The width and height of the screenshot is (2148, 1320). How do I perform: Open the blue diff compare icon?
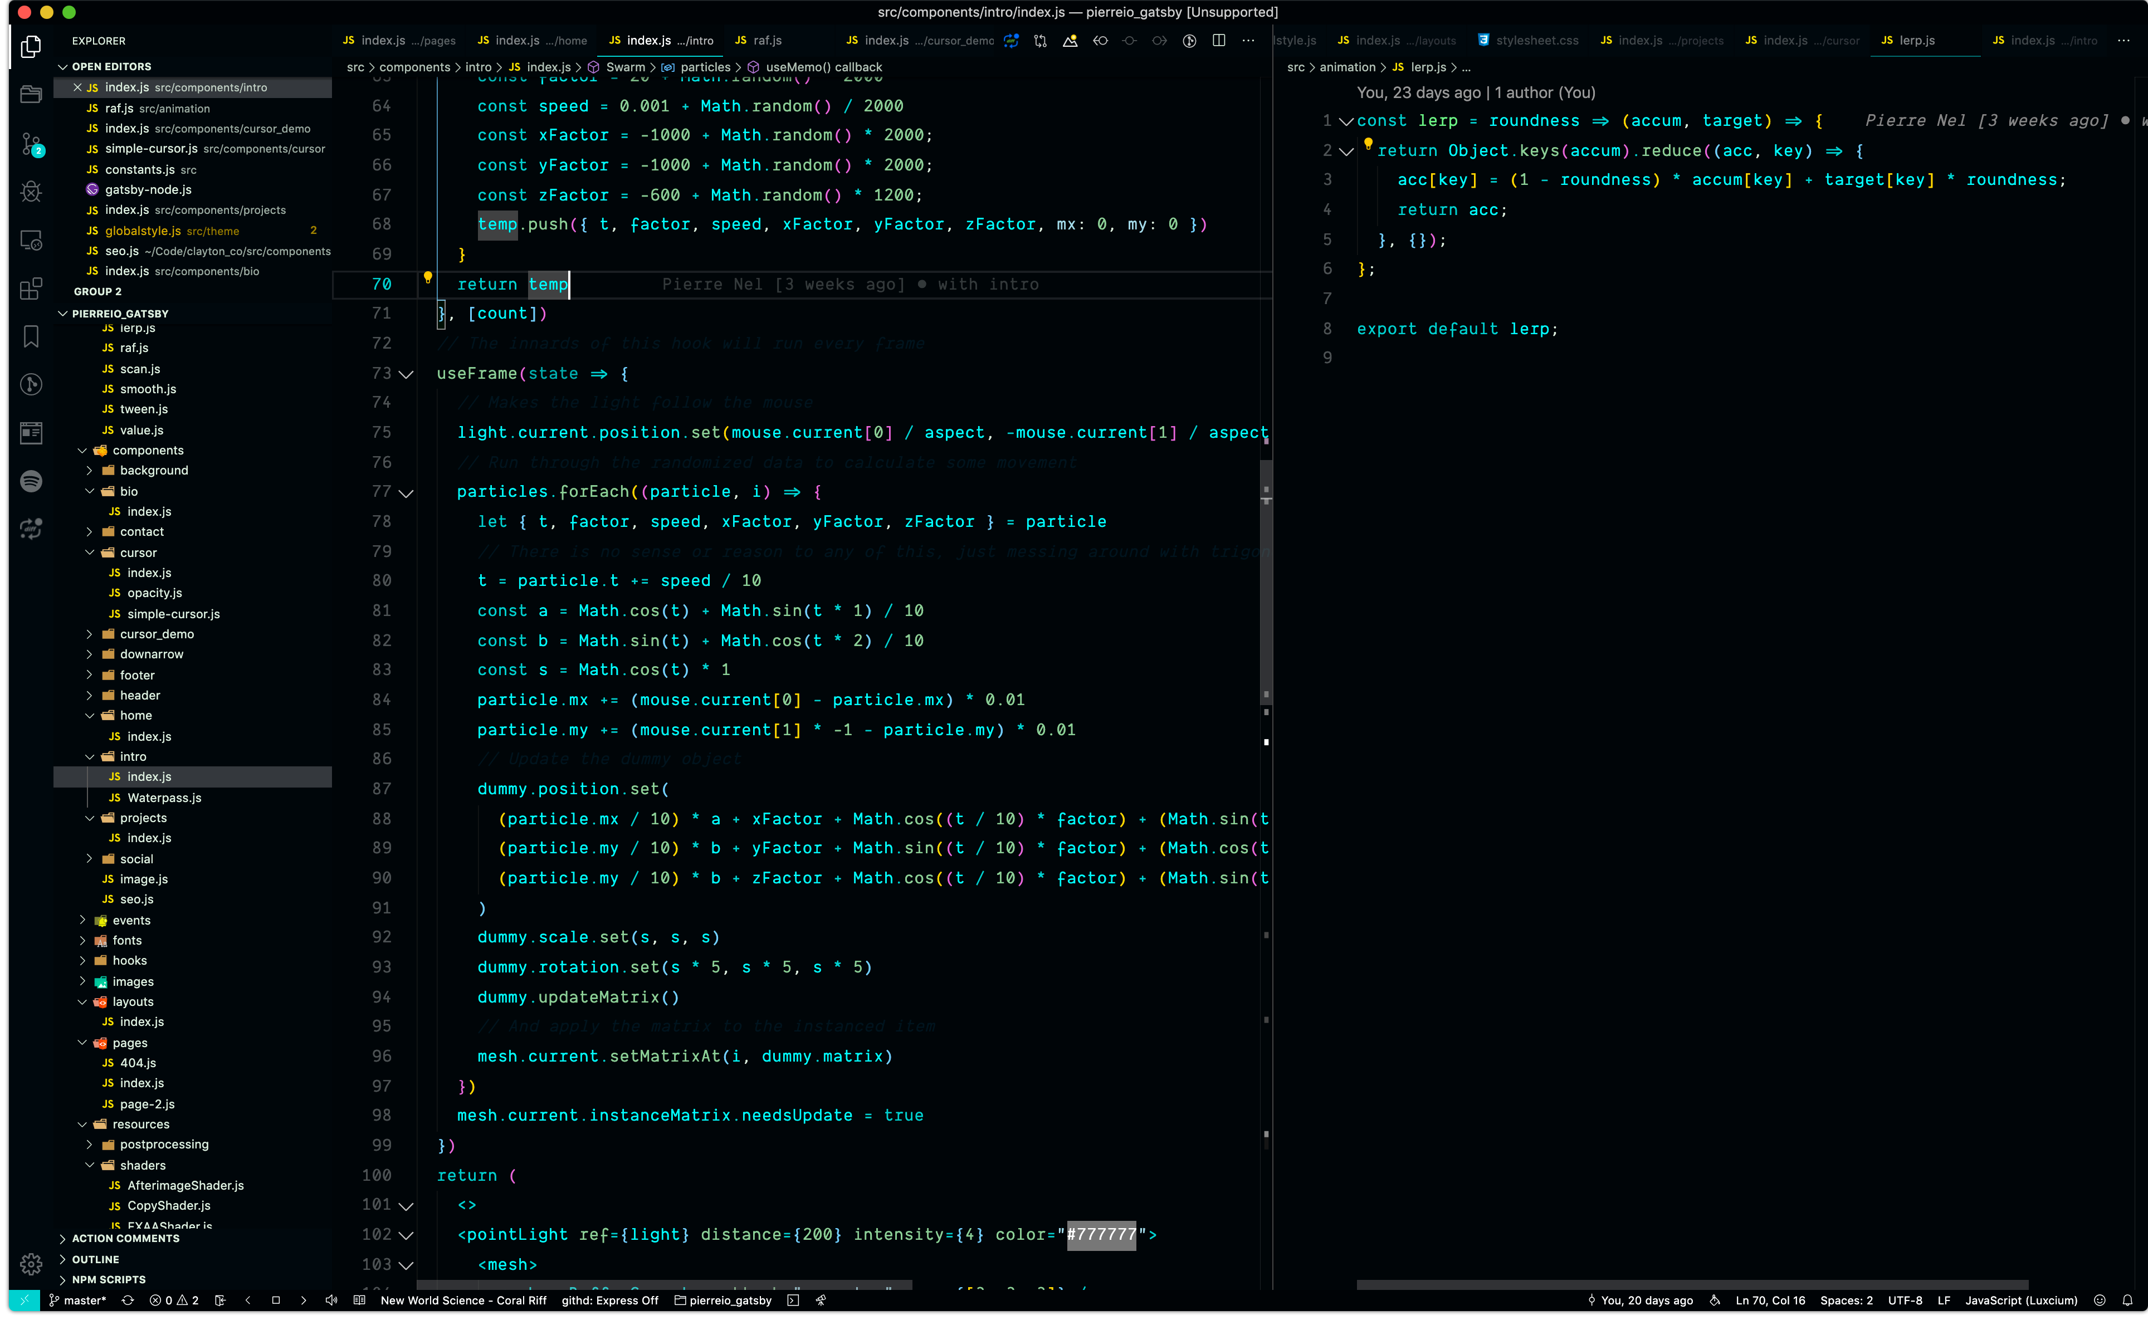pyautogui.click(x=1011, y=40)
